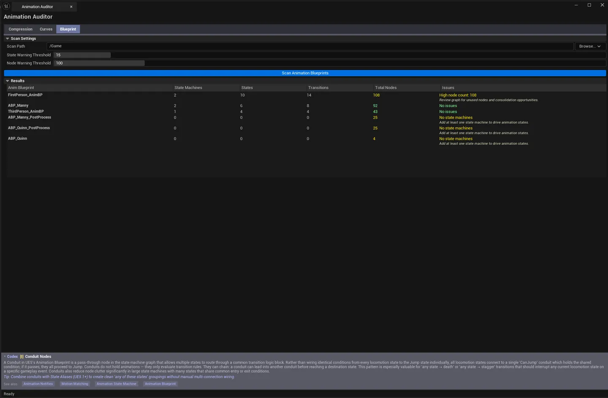Click the Scan Path input field
This screenshot has width=608, height=398.
310,46
